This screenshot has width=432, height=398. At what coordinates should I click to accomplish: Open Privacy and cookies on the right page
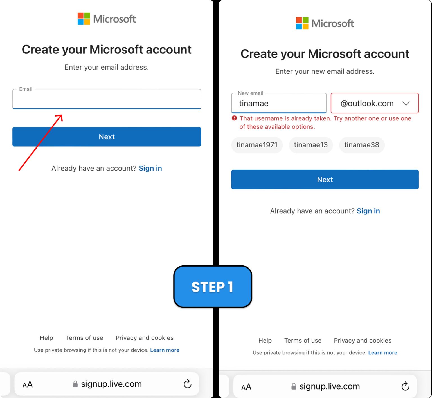[363, 340]
